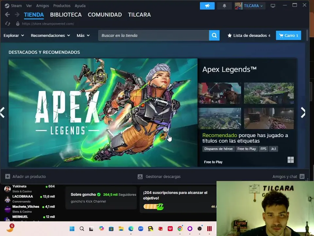The image size is (314, 236).
Task: Click the download icon beside Gestionar descargas
Action: (140, 177)
